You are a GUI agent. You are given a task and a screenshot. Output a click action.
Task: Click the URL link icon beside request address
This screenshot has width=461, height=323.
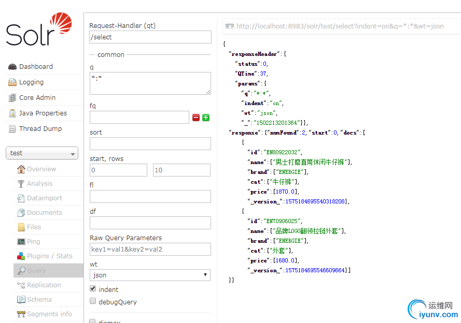pos(230,26)
